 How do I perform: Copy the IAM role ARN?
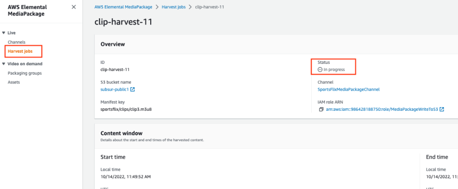click(321, 109)
